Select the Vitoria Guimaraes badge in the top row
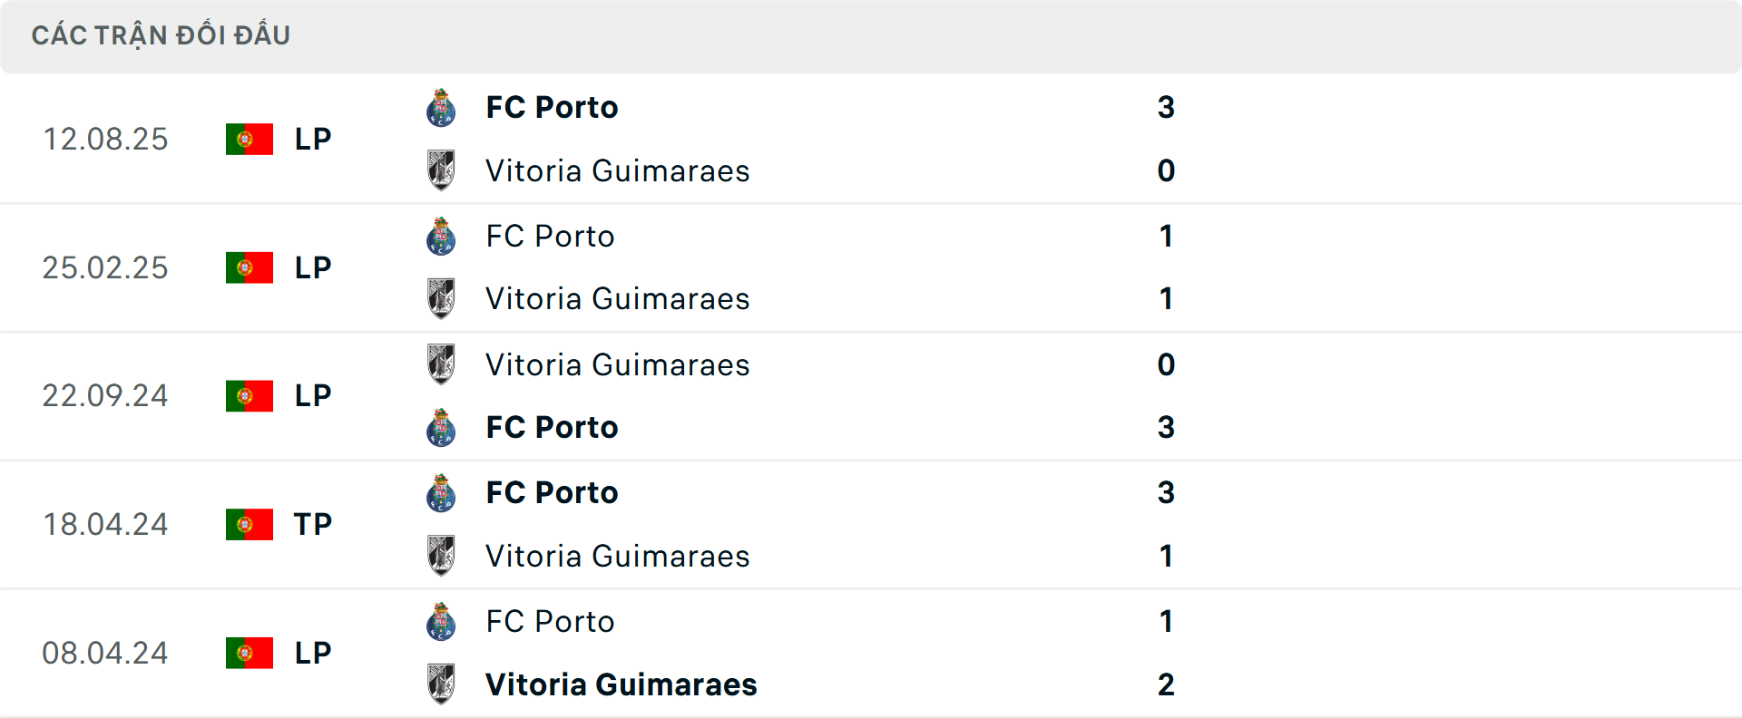The width and height of the screenshot is (1742, 718). [442, 170]
